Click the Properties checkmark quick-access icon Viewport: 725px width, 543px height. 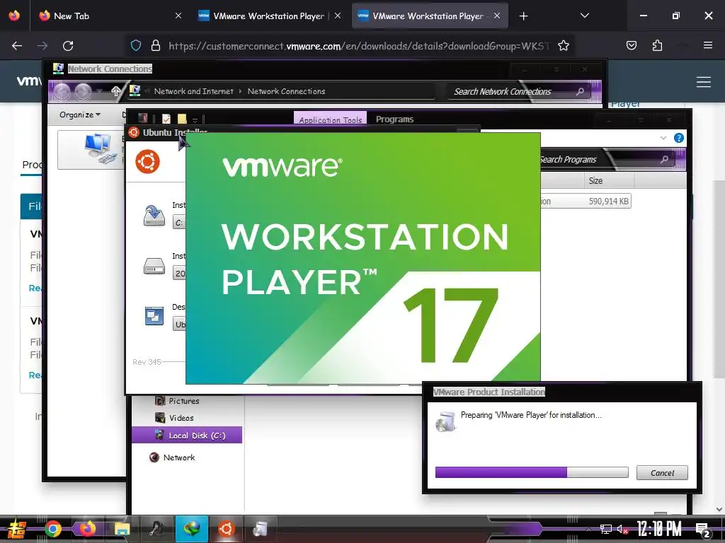(166, 119)
